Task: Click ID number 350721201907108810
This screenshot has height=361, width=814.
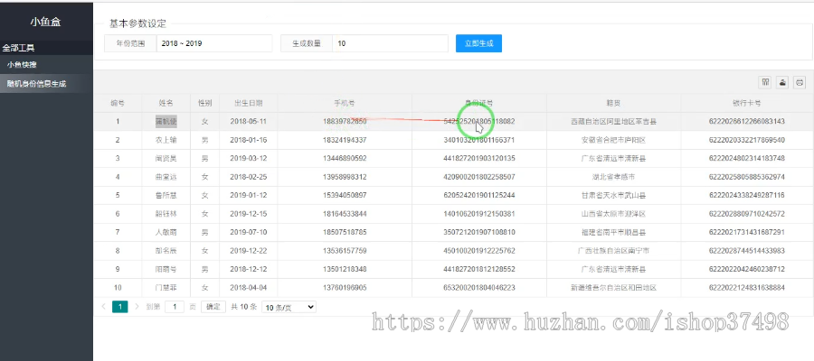Action: (479, 233)
